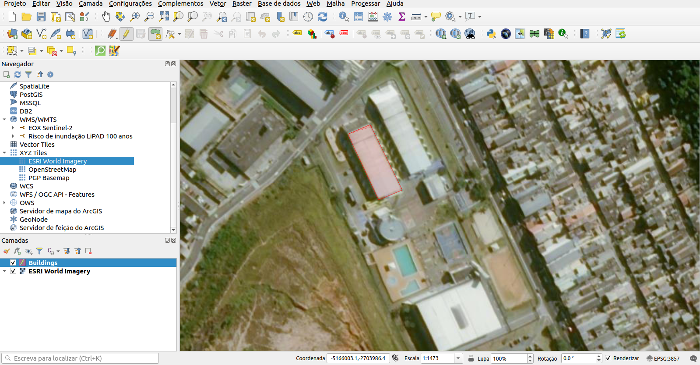
Task: Create a new project with the blank page icon
Action: pos(12,17)
